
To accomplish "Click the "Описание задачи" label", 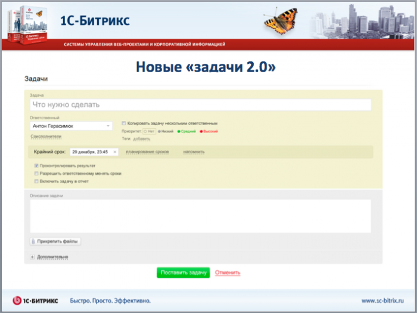I will tap(46, 196).
